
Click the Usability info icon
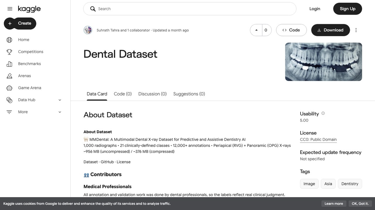tap(323, 113)
